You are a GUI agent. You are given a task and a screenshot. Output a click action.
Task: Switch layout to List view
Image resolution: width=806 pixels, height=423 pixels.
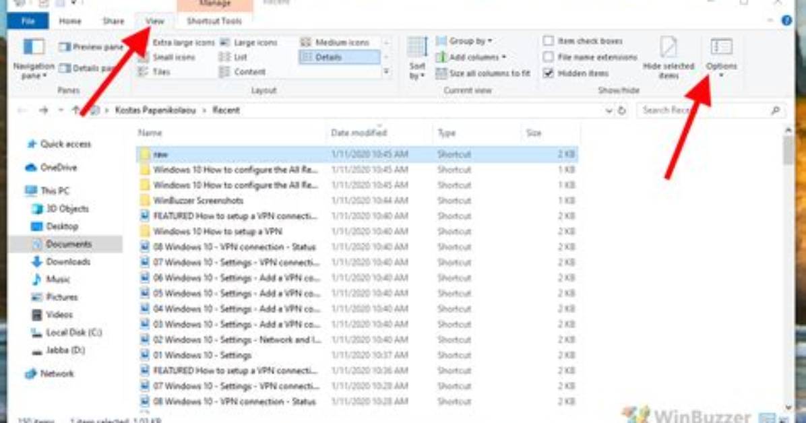coord(234,57)
